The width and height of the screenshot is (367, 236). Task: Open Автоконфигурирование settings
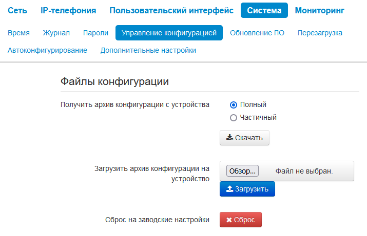[48, 50]
